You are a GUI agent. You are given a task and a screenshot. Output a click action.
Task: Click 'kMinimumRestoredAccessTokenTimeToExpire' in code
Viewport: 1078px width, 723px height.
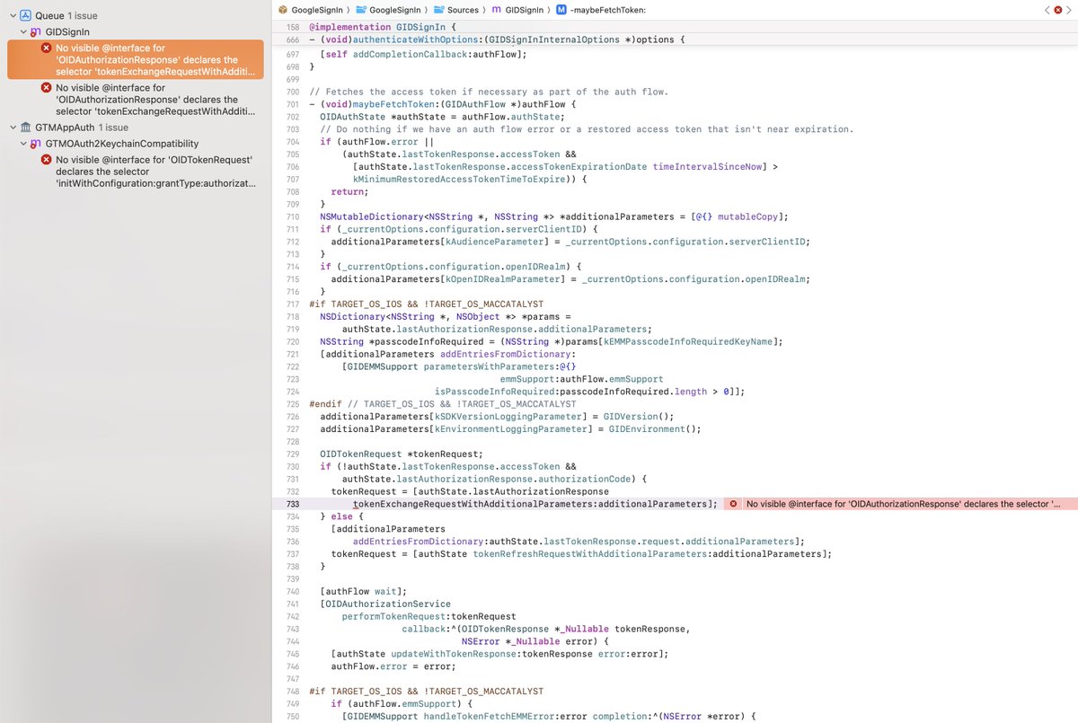coord(459,179)
